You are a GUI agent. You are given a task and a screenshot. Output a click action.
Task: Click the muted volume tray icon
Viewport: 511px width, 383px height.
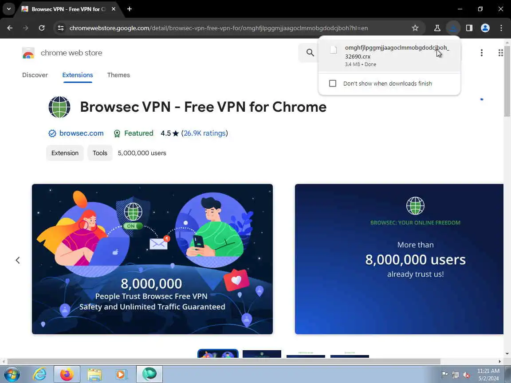click(466, 375)
